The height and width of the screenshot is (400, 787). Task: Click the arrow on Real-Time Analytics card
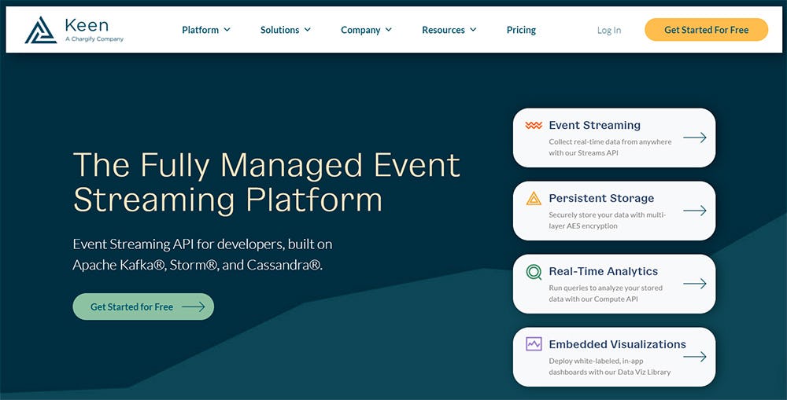click(695, 284)
